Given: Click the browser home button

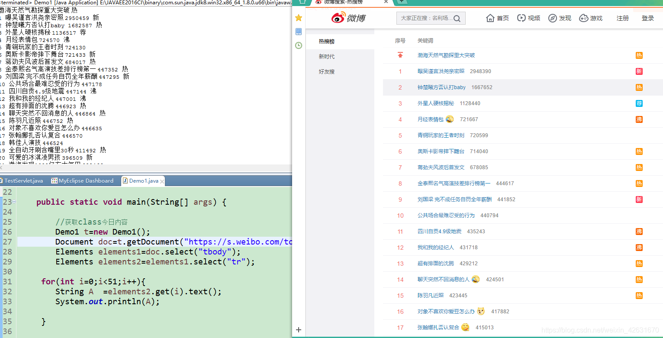Looking at the screenshot, I should [303, 2].
